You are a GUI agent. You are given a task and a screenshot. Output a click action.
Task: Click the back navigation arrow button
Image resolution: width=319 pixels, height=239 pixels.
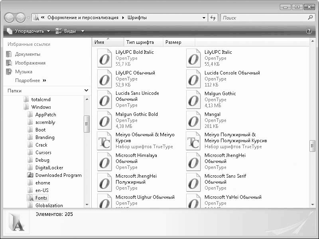click(x=10, y=18)
